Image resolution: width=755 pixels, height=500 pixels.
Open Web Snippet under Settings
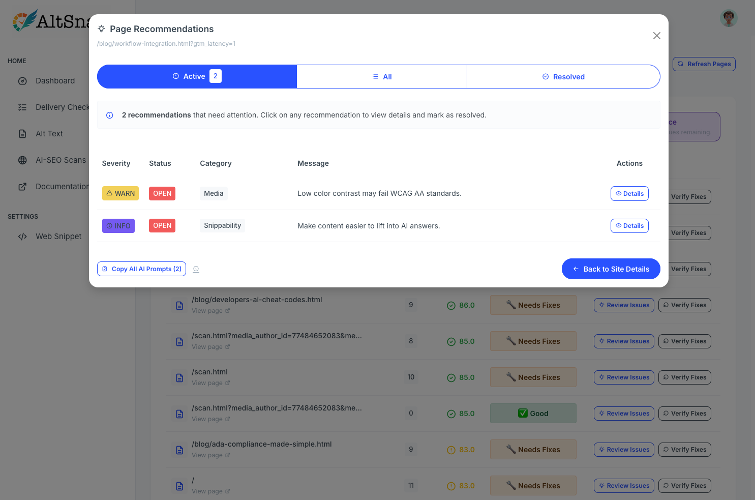coord(58,236)
